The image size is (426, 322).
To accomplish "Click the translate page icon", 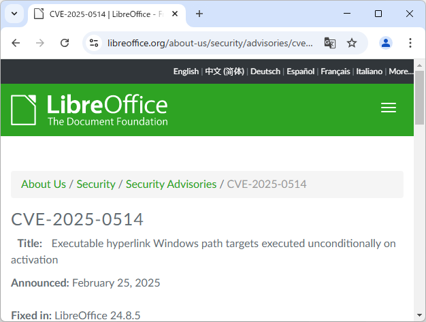I will click(329, 43).
